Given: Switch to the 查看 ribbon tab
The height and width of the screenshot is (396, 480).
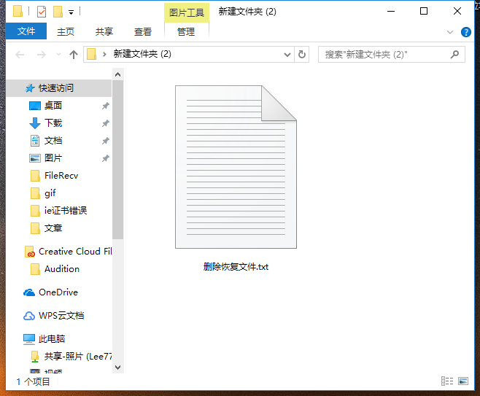Looking at the screenshot, I should tap(143, 31).
